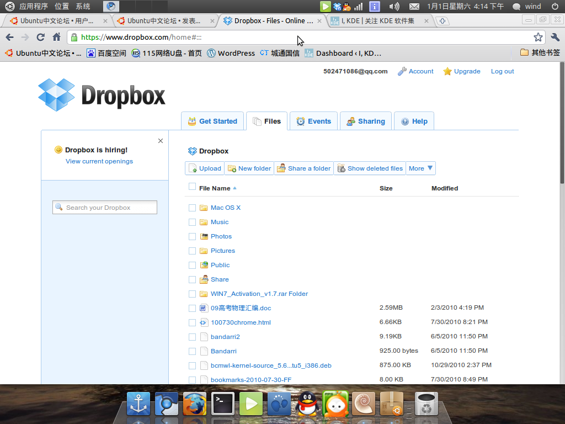Open the mail envelope indicator
The width and height of the screenshot is (565, 424).
[x=414, y=7]
